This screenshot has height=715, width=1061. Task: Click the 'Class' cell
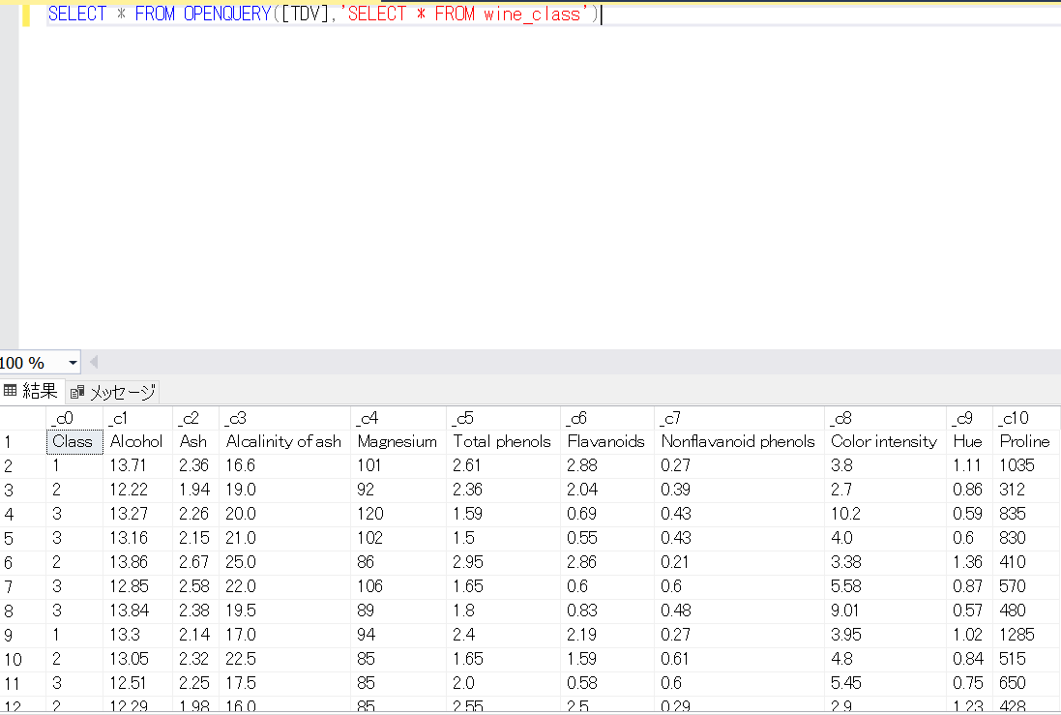pyautogui.click(x=74, y=441)
